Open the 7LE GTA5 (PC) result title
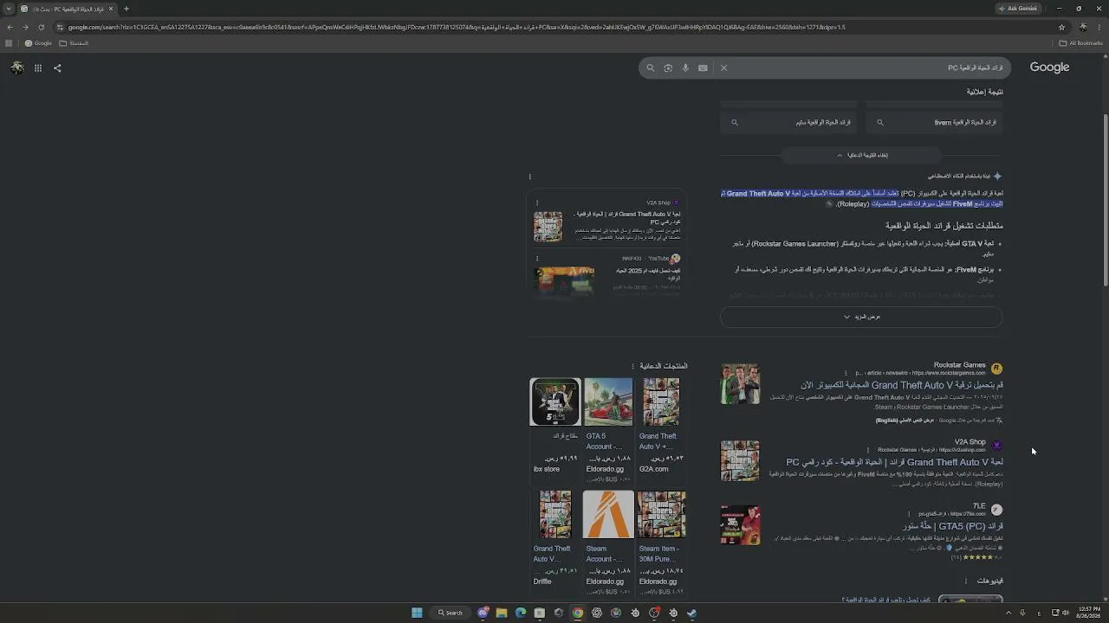 click(952, 526)
